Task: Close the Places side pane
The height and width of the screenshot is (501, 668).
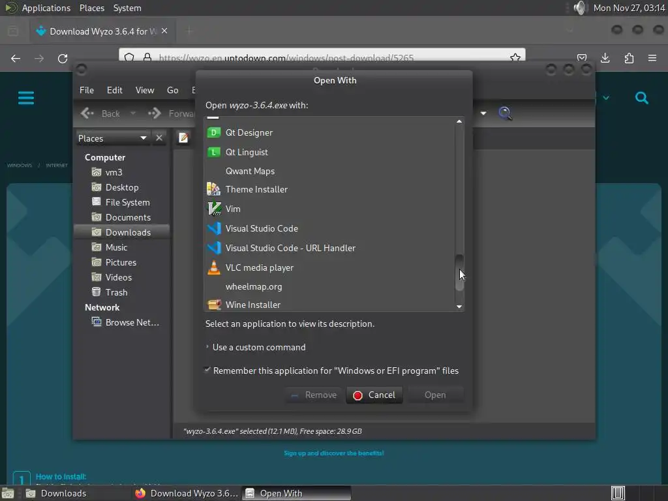Action: [x=159, y=138]
